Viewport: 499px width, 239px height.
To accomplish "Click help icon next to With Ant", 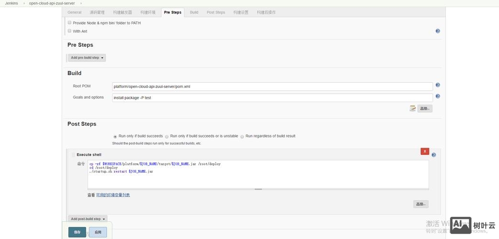I will (x=438, y=31).
